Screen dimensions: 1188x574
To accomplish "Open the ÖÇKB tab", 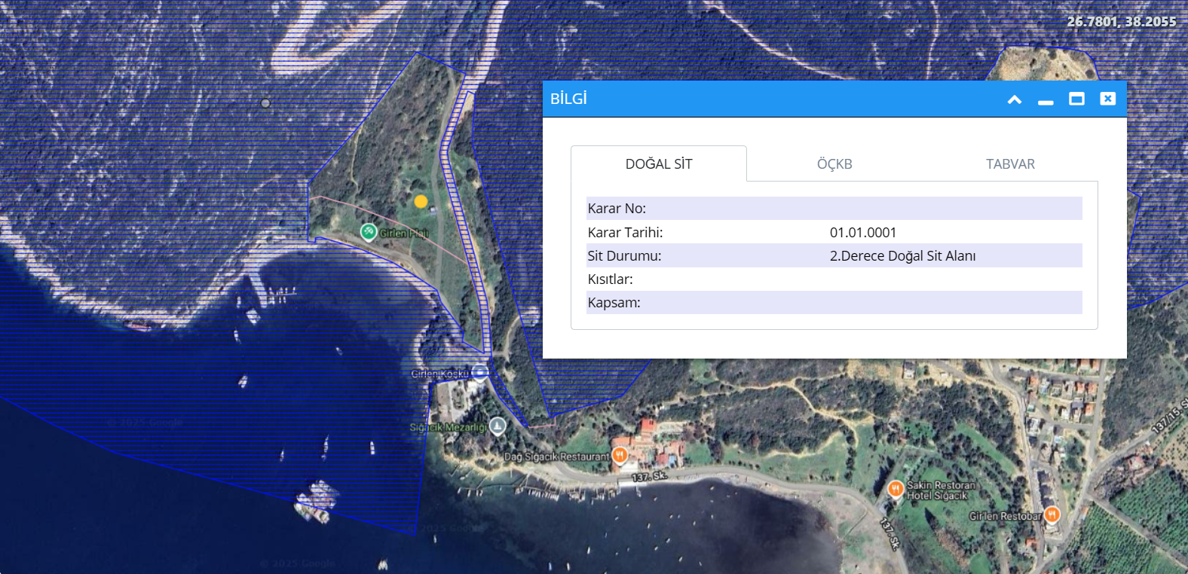I will (834, 164).
